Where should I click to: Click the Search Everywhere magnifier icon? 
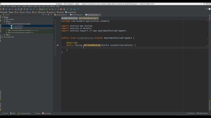[x=207, y=9]
